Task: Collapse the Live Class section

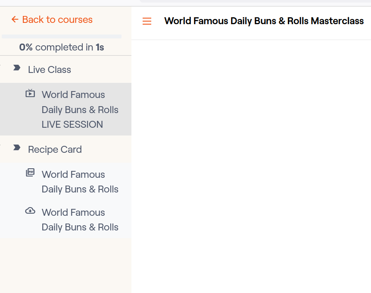Action: (x=49, y=69)
